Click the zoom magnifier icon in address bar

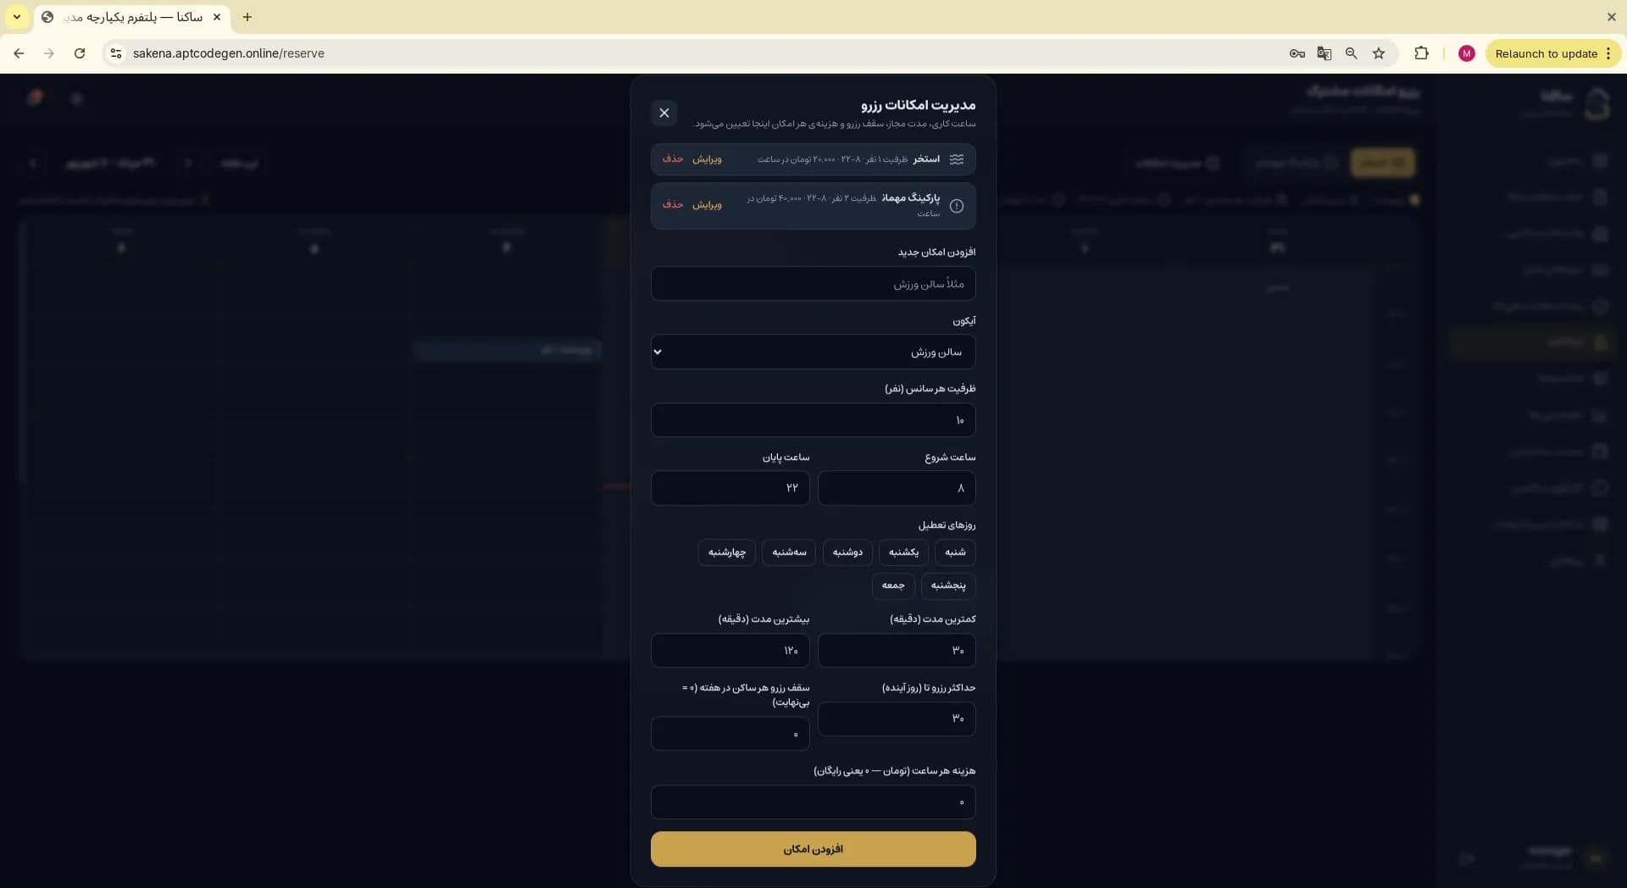click(x=1352, y=53)
